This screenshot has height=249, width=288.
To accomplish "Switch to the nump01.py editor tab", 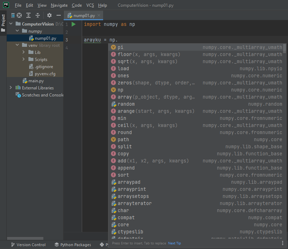I will click(x=83, y=16).
